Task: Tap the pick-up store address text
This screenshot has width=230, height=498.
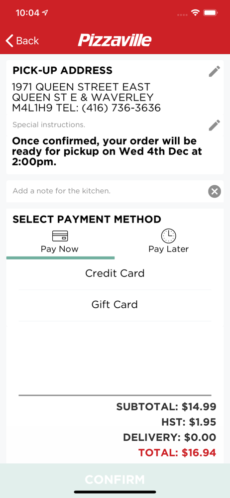Action: tap(87, 98)
